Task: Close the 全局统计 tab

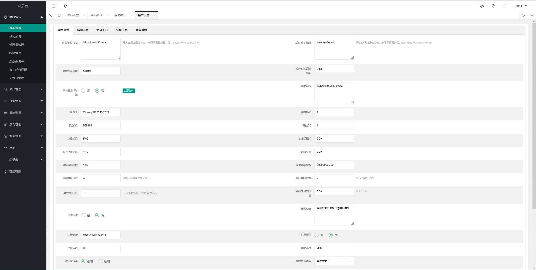Action: [x=131, y=15]
